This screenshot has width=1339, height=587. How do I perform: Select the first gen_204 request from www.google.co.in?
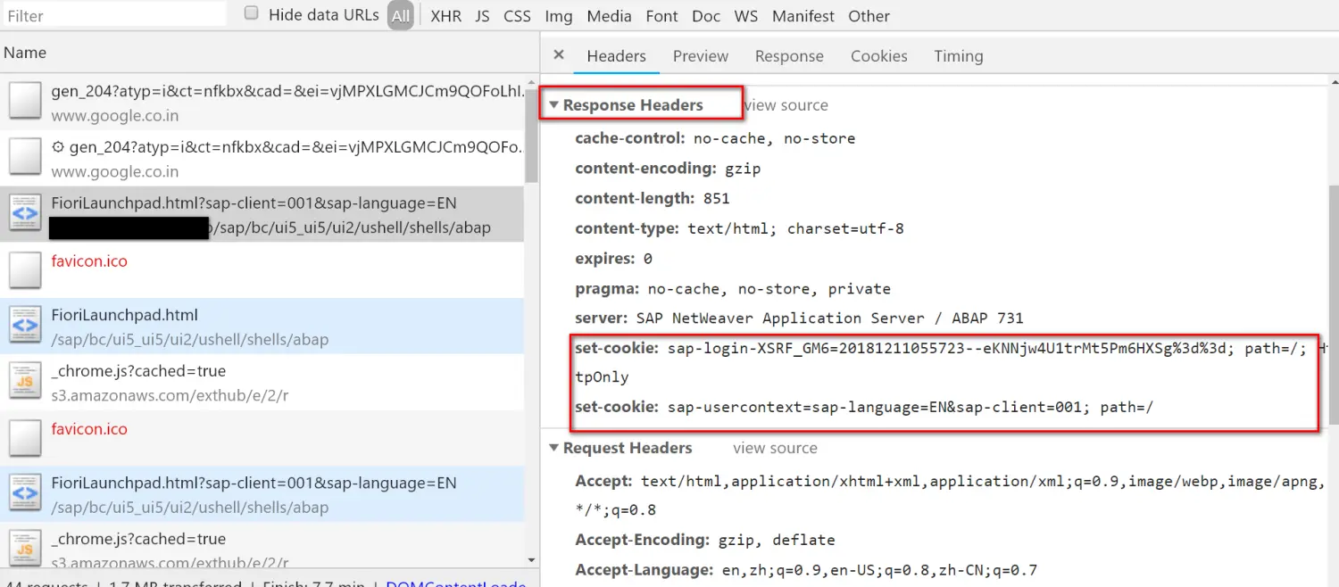262,102
